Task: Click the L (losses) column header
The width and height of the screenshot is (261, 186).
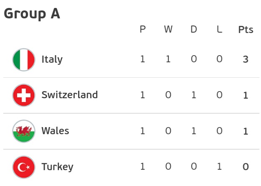Action: click(220, 30)
